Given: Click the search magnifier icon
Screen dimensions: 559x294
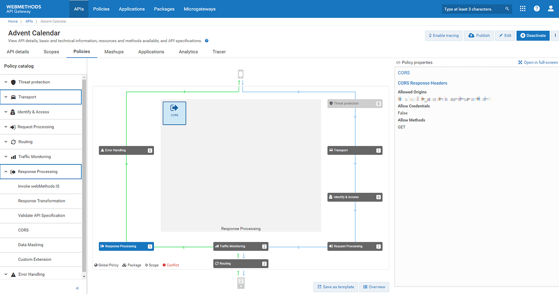Looking at the screenshot, I should pos(507,9).
